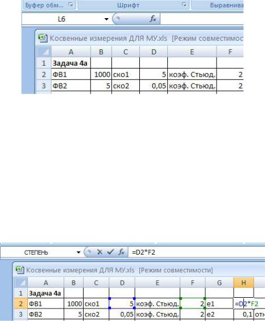Viewport: 265px width, 321px height.
Task: Click the Name Box showing L6
Action: (61, 19)
